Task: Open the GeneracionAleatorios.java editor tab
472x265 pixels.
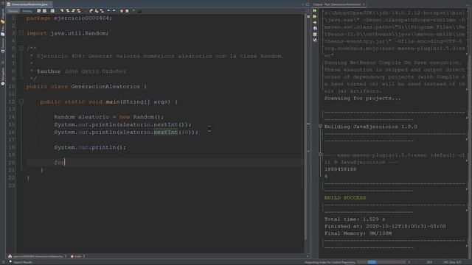Action: 29,4
